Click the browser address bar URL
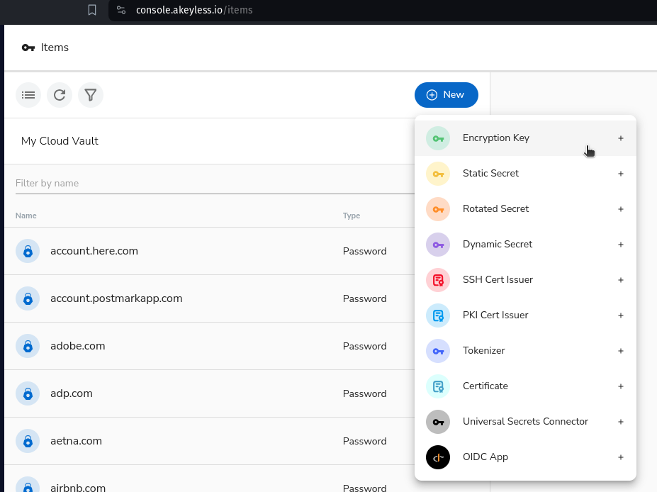 [x=194, y=10]
